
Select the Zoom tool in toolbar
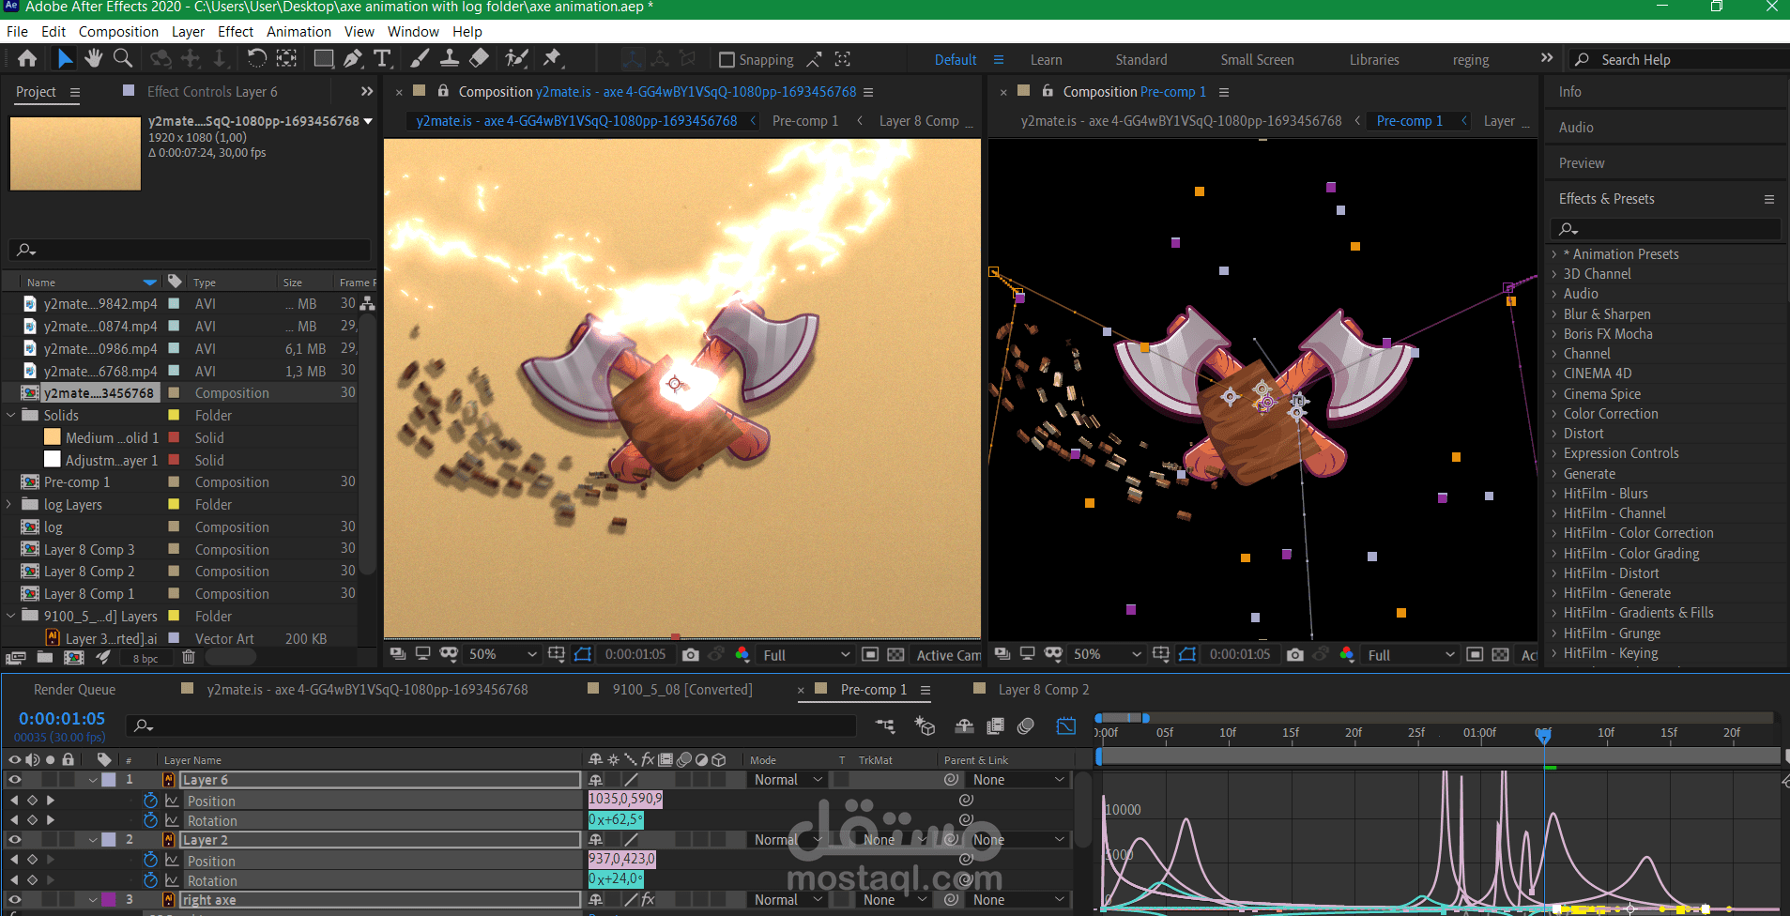click(x=122, y=59)
